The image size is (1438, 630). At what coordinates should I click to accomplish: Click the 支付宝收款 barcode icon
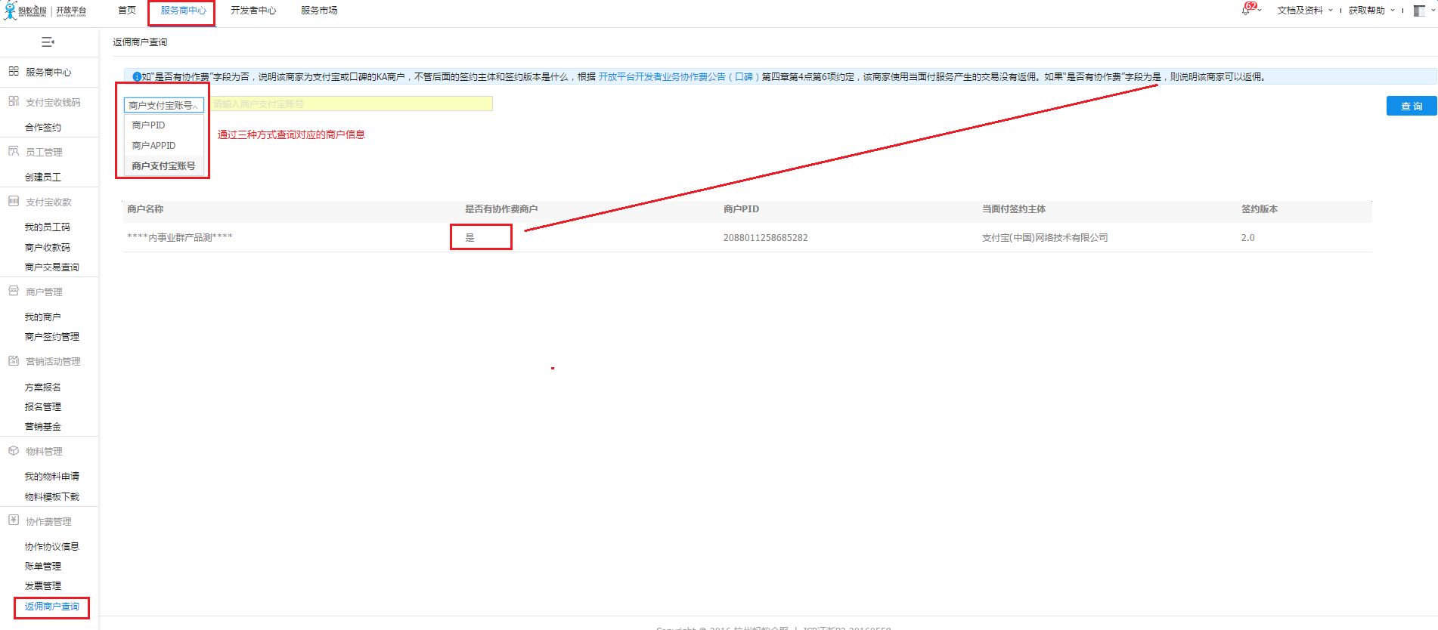tap(14, 202)
